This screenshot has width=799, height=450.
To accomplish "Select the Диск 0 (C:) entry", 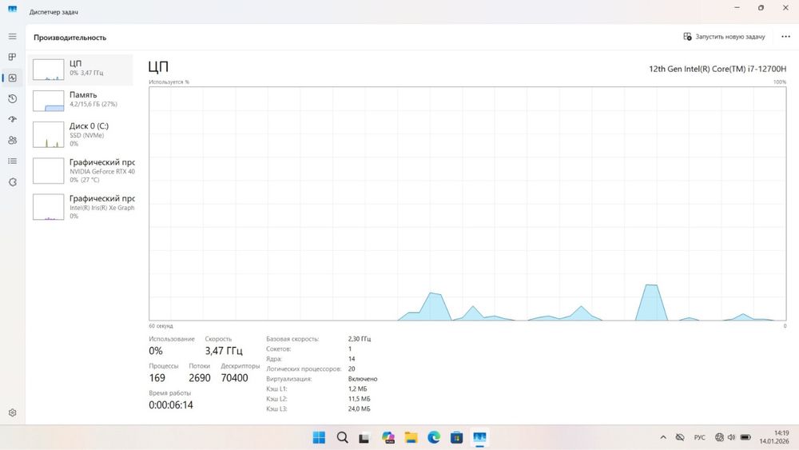I will coord(81,134).
